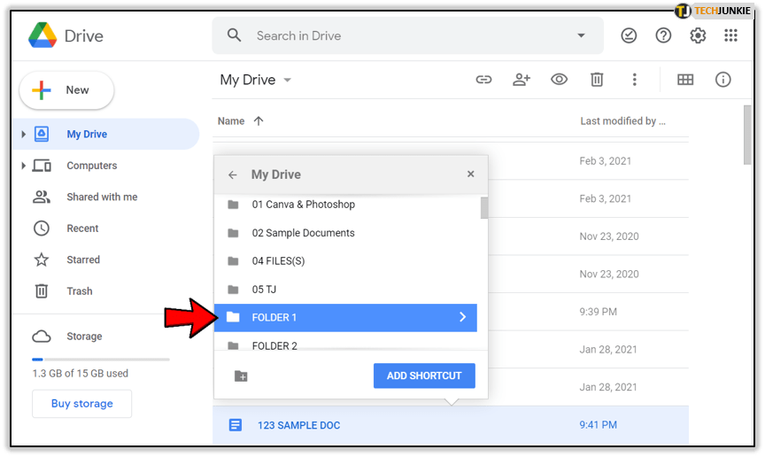Click the storage usage progress bar
The width and height of the screenshot is (765, 457).
pos(100,359)
